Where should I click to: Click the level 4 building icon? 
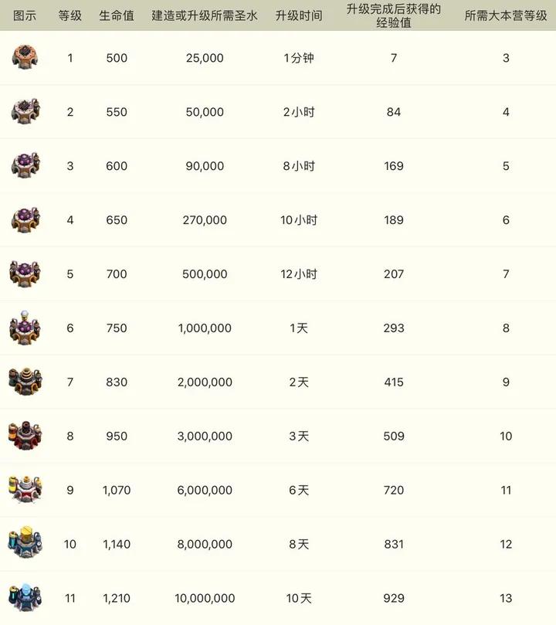click(25, 220)
